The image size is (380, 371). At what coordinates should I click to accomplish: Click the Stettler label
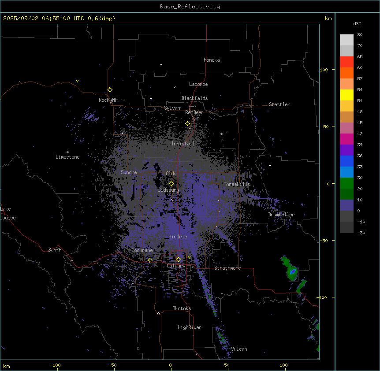pos(279,104)
